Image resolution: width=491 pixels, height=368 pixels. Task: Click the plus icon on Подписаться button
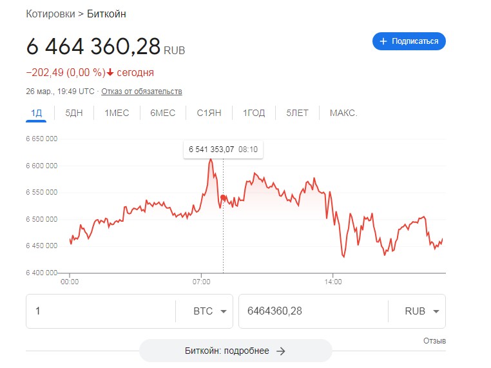[x=383, y=41]
